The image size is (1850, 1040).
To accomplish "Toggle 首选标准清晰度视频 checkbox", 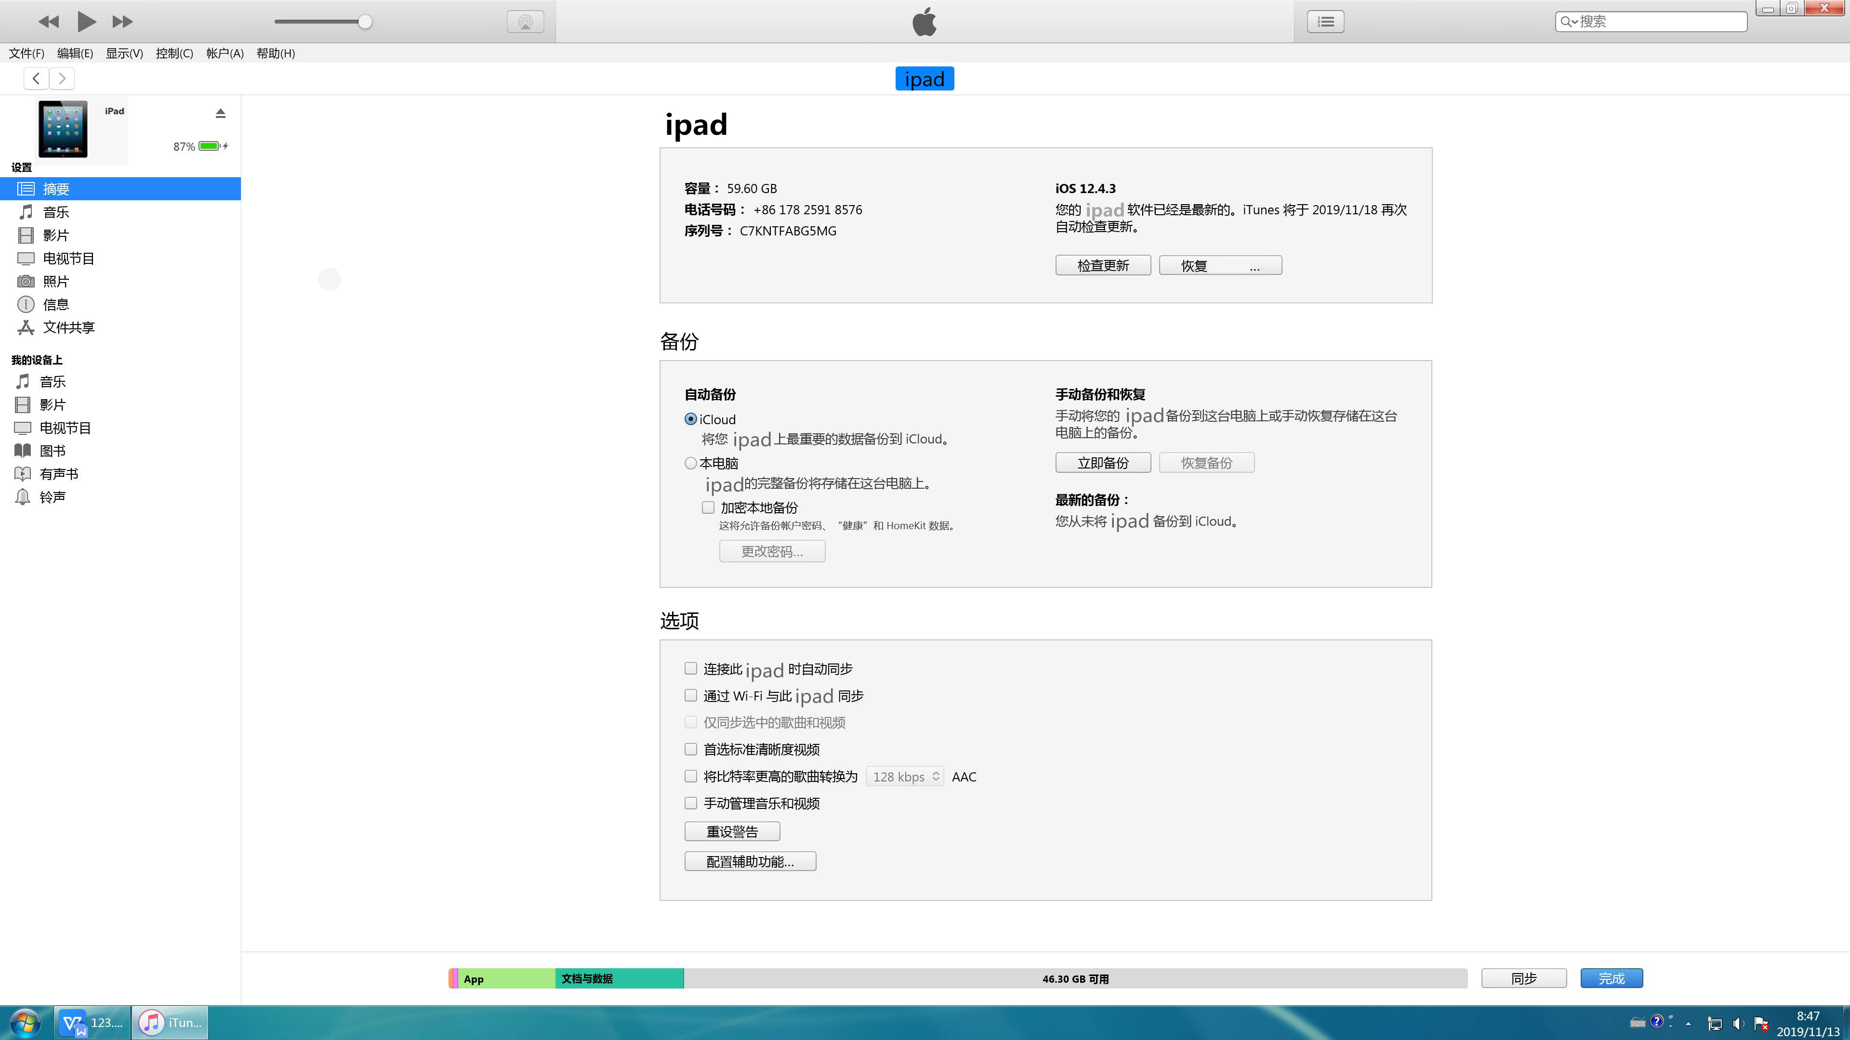I will point(691,749).
